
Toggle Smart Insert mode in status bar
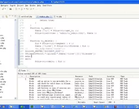[99, 102]
